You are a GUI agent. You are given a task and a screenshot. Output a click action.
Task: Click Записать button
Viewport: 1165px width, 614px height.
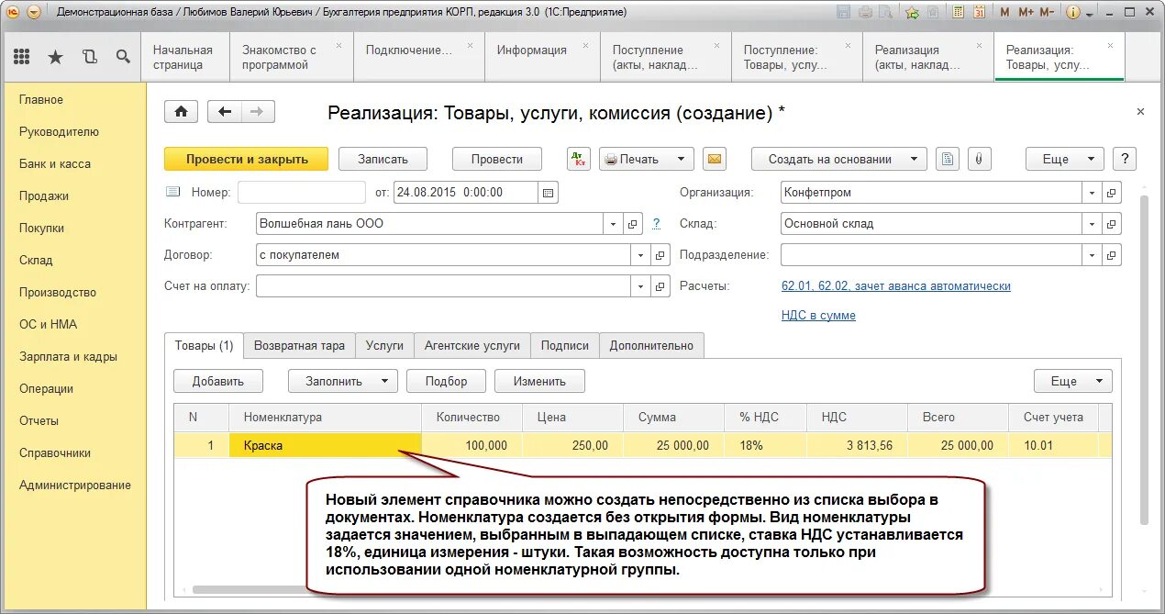click(383, 159)
